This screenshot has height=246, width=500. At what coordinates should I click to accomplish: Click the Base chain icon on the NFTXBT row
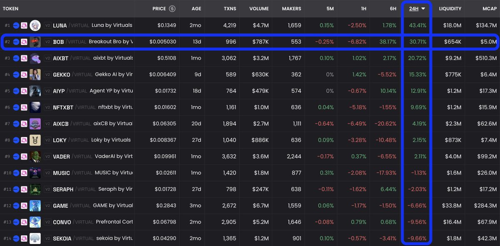point(15,107)
